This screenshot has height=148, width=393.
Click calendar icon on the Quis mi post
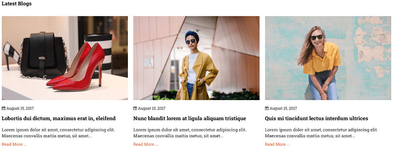267,108
